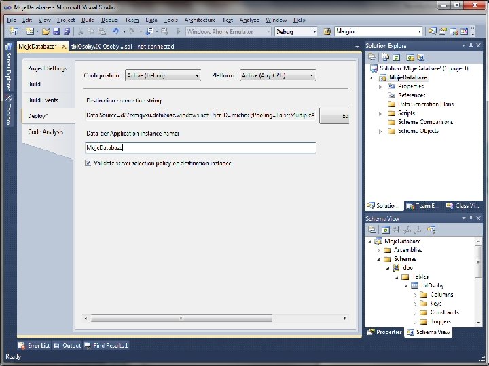Image resolution: width=489 pixels, height=366 pixels.
Task: Open the Architecture menu
Action: (x=200, y=20)
